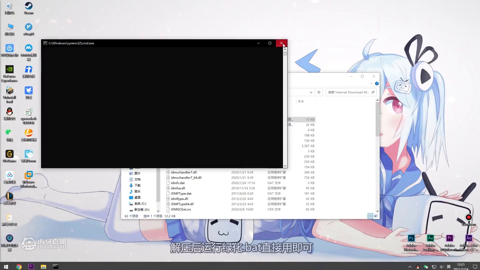Launch the spacedesk SERVER shortcut
The image size is (480, 270).
tap(29, 116)
